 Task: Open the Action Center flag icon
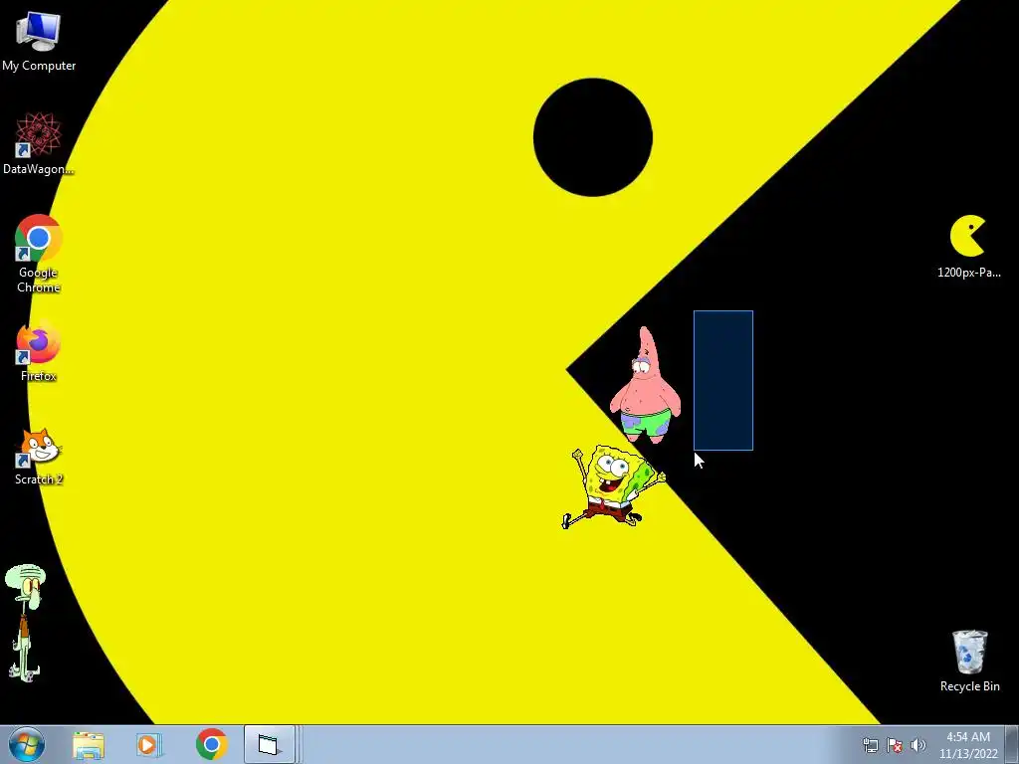(x=895, y=745)
